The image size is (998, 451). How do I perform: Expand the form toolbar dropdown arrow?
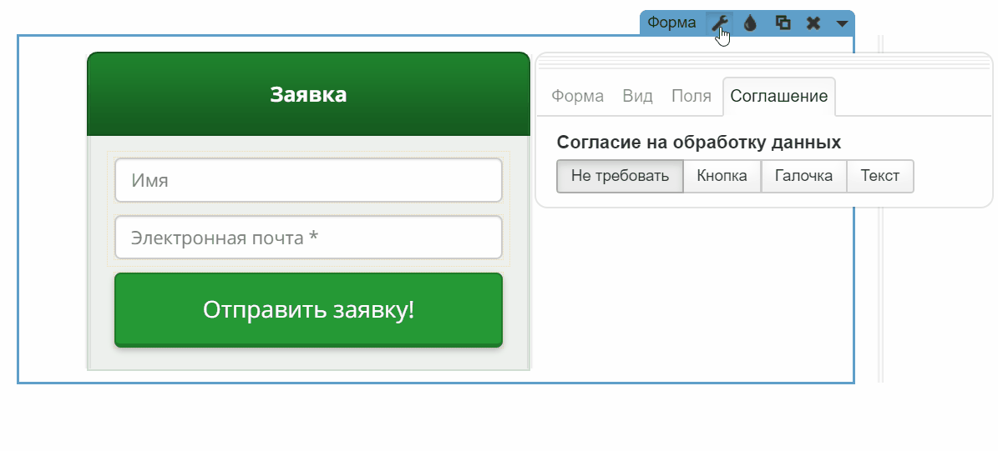point(842,23)
